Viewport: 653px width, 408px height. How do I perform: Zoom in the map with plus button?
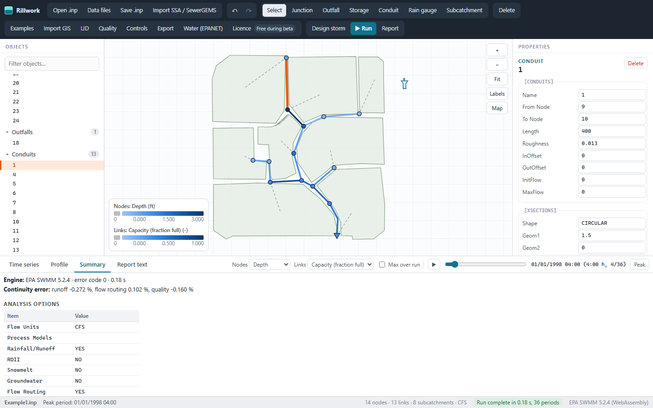pos(497,50)
